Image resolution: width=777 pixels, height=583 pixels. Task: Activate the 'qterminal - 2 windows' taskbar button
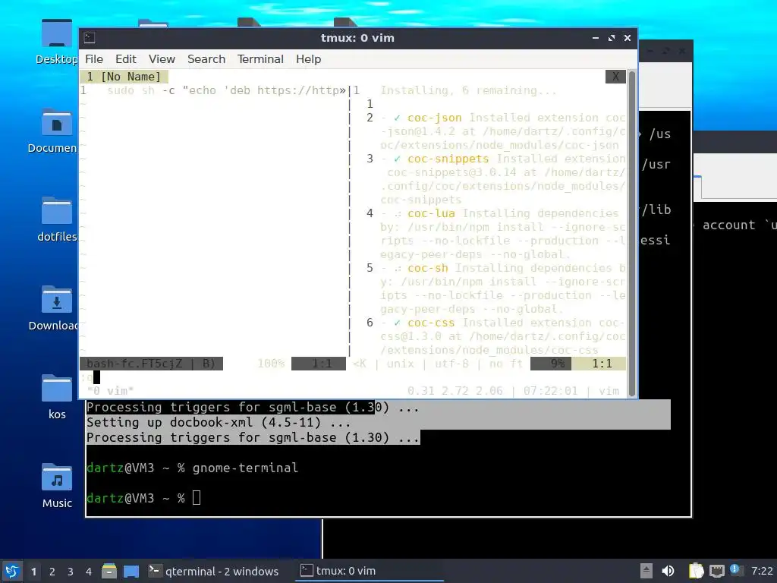pos(215,571)
